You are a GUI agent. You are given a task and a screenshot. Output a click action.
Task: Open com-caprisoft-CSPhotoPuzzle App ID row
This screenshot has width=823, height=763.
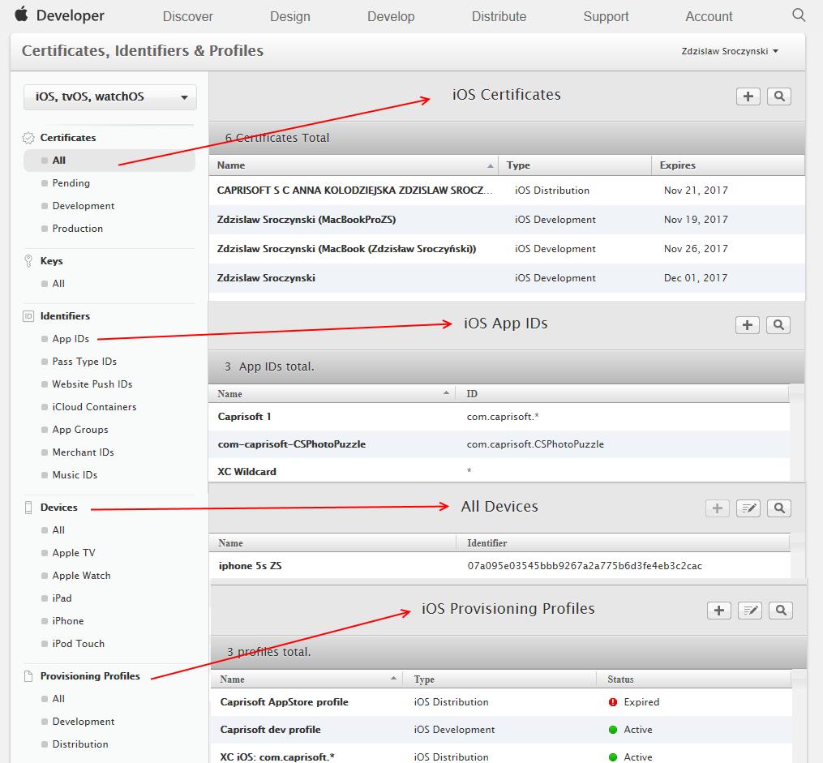point(499,444)
